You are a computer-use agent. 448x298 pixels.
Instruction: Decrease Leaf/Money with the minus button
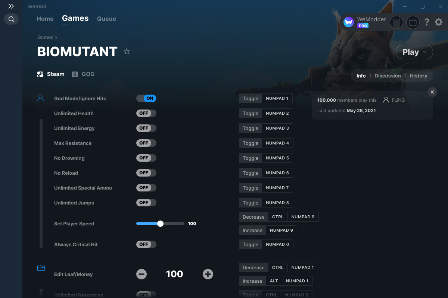[141, 274]
